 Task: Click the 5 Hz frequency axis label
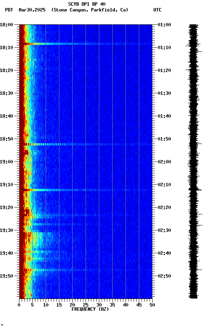click(x=32, y=305)
